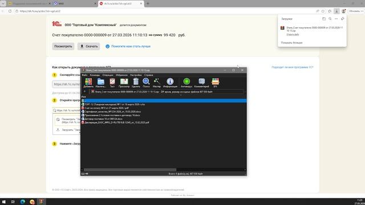Screen dimensions: 365x205
Task: Open the Справка menu in WinRAR
Action: (x=148, y=75)
